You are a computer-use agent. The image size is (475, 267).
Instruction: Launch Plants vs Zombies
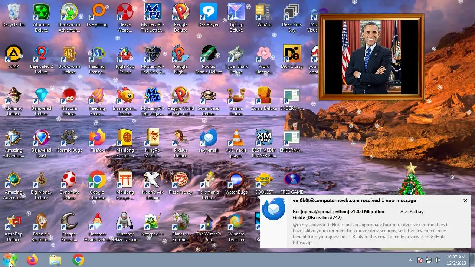tap(181, 227)
